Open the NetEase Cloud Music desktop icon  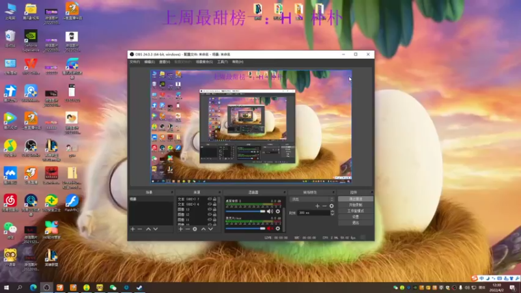[x=10, y=203]
